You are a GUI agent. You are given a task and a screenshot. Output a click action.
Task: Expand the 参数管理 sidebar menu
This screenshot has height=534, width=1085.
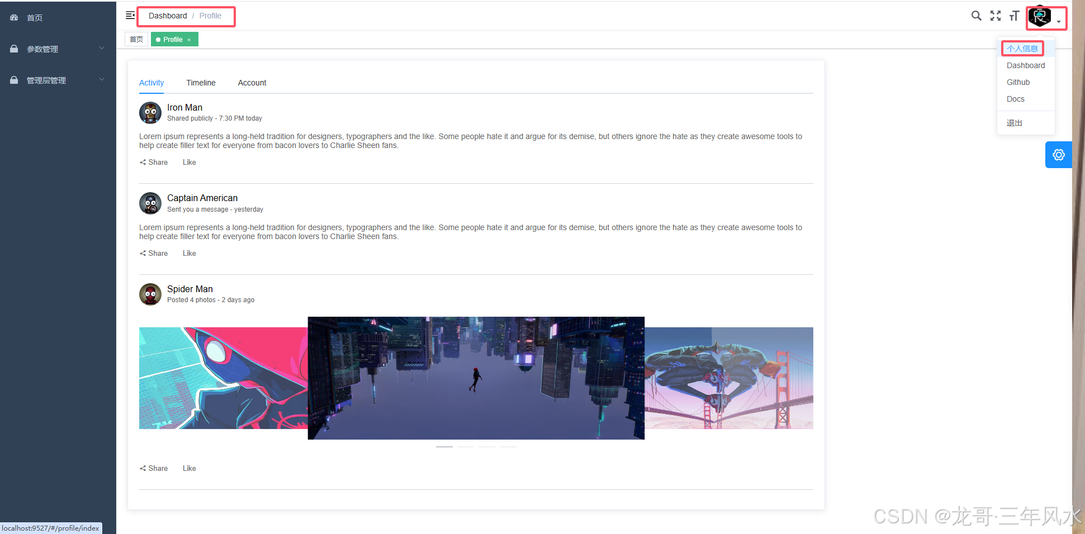coord(58,49)
